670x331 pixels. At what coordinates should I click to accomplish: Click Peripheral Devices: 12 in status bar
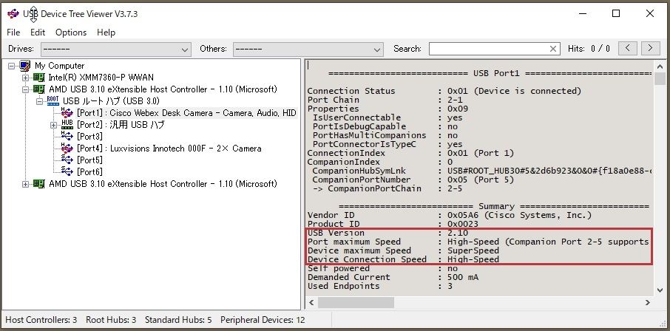(263, 320)
